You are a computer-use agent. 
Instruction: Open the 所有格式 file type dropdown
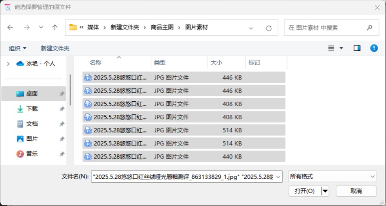332,177
